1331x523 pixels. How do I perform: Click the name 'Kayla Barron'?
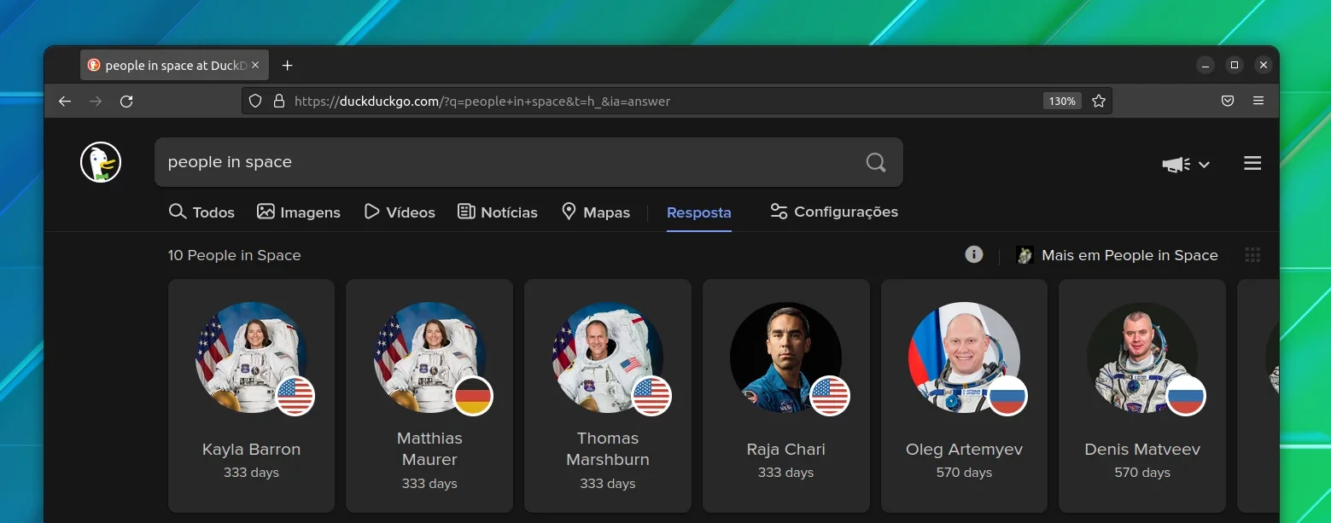point(251,449)
